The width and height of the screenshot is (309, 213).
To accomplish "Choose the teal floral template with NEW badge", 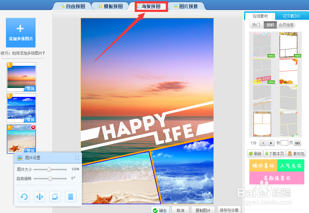I will pos(262,45).
